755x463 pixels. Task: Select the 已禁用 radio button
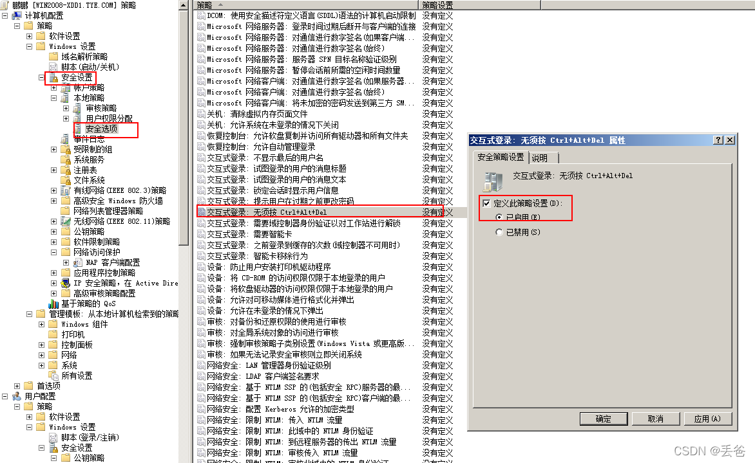(x=499, y=232)
